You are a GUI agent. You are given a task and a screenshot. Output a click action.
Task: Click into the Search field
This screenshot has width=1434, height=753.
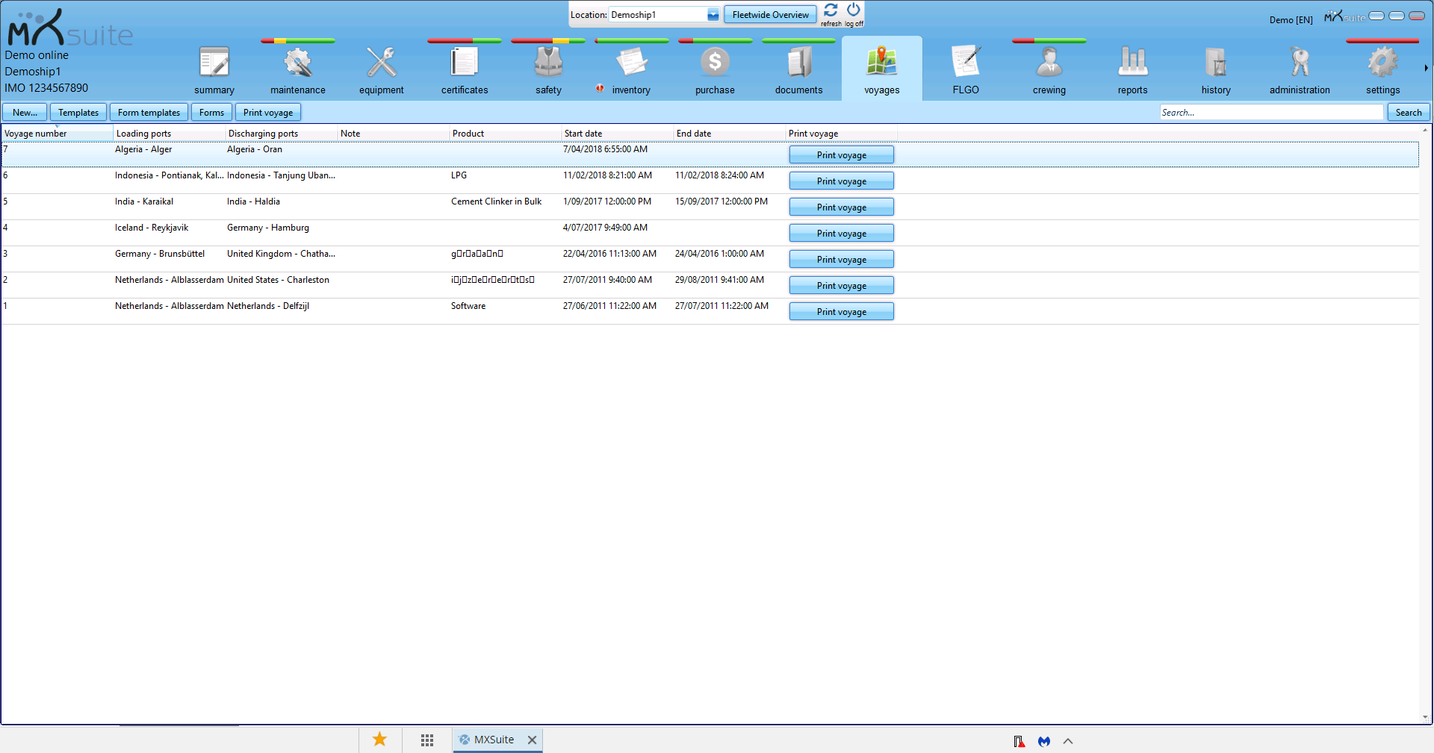[1271, 113]
